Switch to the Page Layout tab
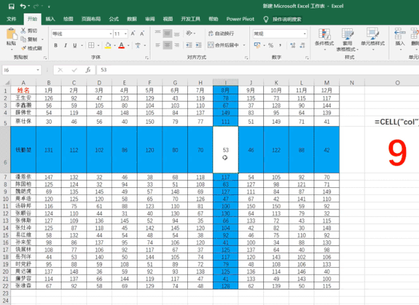This screenshot has height=305, width=419. tap(91, 19)
